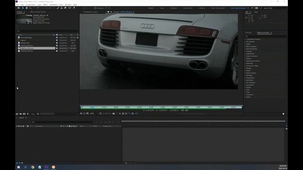This screenshot has width=303, height=170.
Task: Select the Perspective category label
Action: click(x=250, y=78)
